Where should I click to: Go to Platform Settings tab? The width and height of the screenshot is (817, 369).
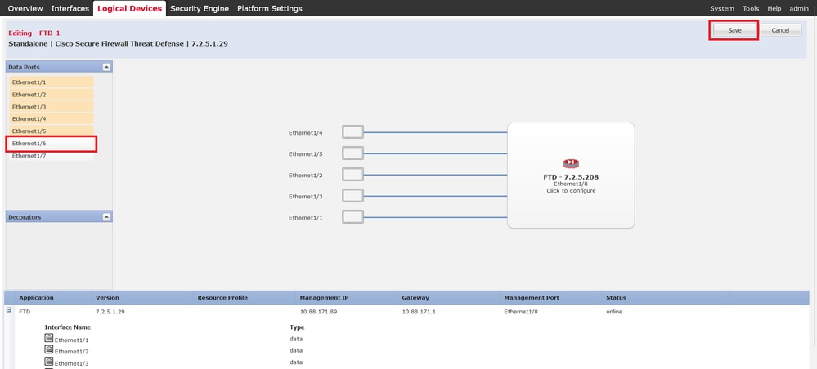pyautogui.click(x=269, y=8)
